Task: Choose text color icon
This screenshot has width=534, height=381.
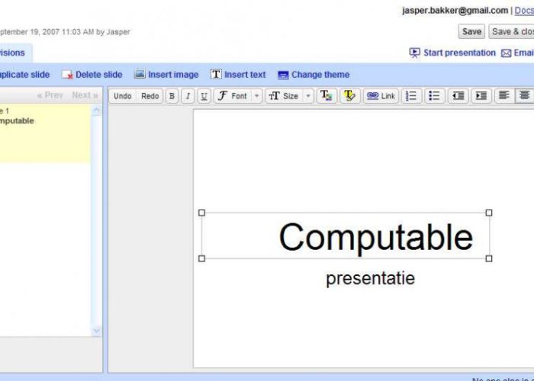Action: pos(327,96)
